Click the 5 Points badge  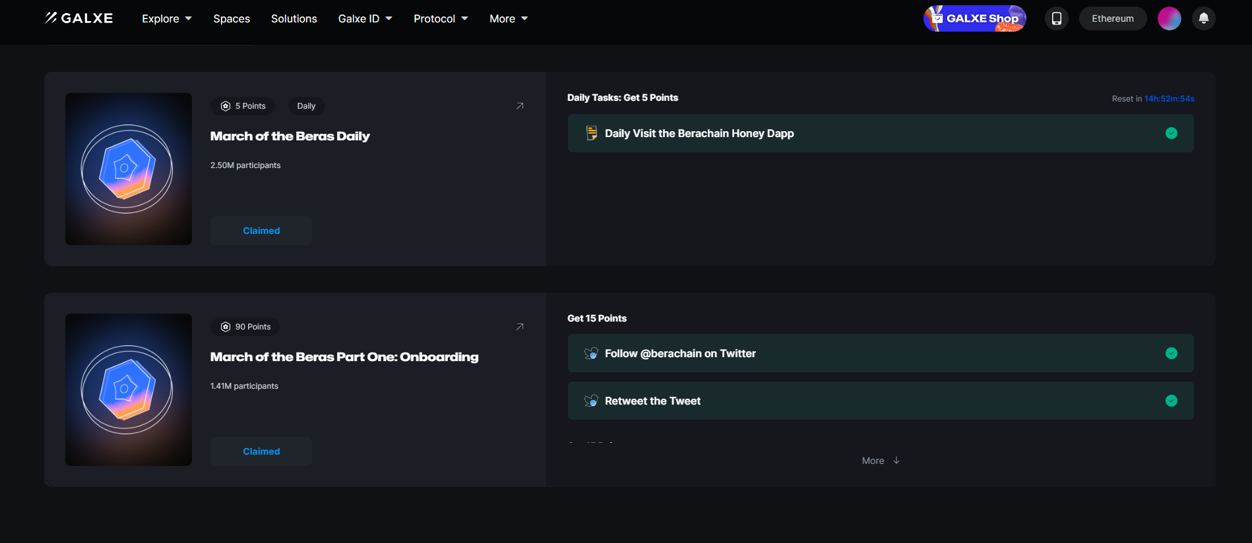point(243,106)
